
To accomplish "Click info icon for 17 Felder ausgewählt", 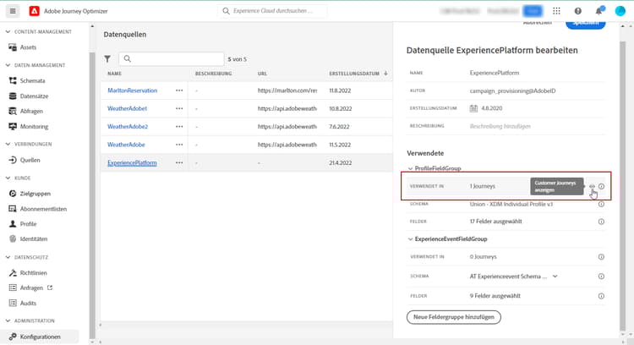I will (601, 222).
